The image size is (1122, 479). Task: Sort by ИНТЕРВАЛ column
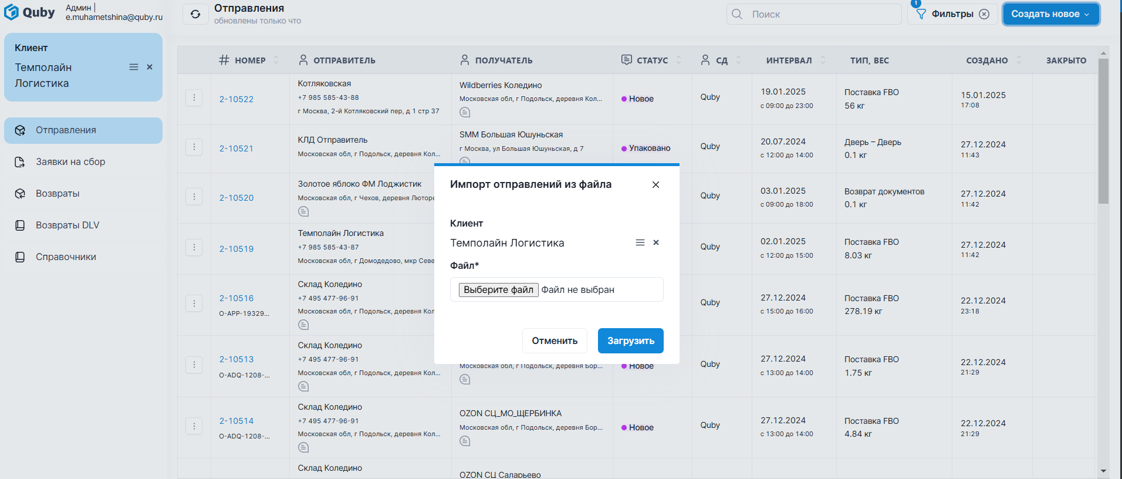click(x=823, y=60)
